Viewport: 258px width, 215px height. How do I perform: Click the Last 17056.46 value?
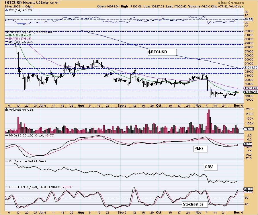(176, 6)
